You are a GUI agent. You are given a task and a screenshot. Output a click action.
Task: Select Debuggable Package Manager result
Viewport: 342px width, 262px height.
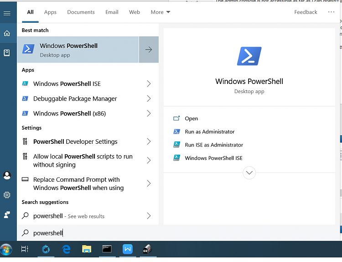point(88,99)
